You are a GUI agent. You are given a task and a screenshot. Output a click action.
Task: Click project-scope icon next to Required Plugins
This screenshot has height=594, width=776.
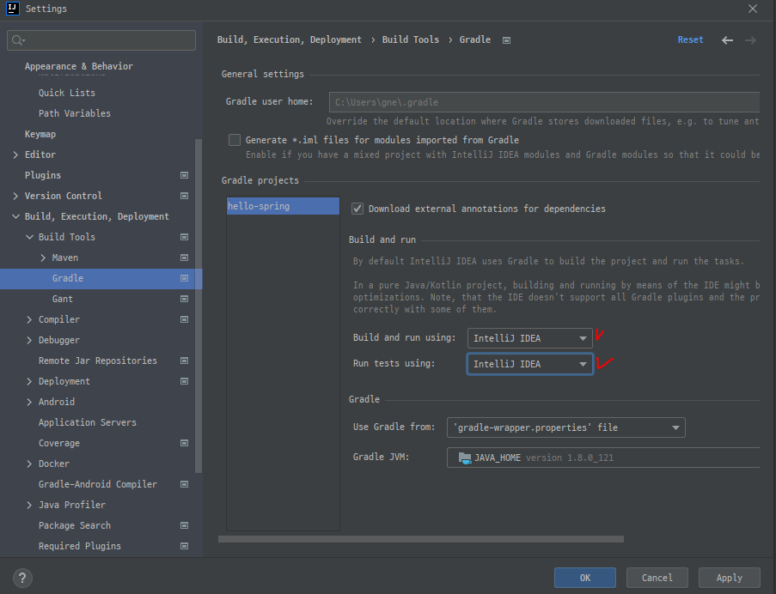click(x=184, y=546)
